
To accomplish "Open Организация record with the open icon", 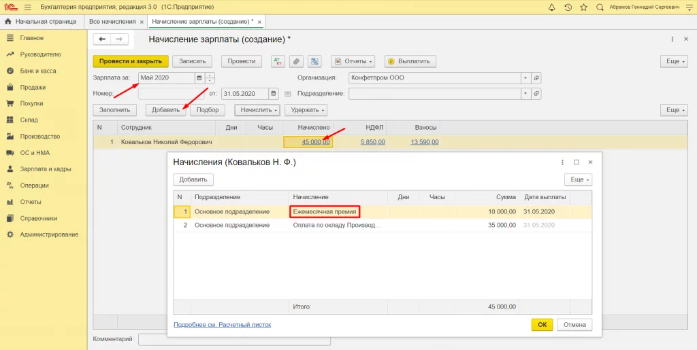I will coord(536,78).
